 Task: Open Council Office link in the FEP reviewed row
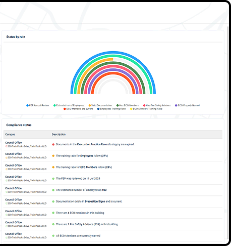tap(14, 177)
